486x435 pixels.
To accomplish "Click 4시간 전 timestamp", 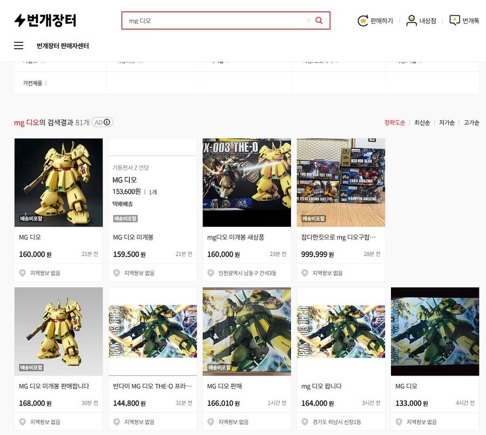I will (465, 403).
